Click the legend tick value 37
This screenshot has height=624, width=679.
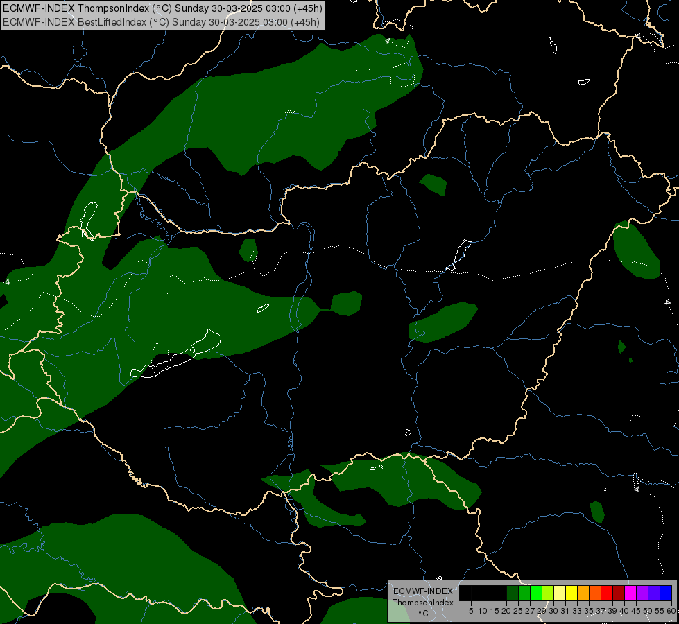pos(601,611)
